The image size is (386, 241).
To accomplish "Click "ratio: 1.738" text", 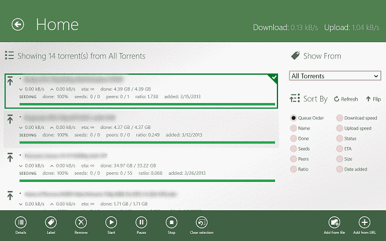I will tap(147, 96).
